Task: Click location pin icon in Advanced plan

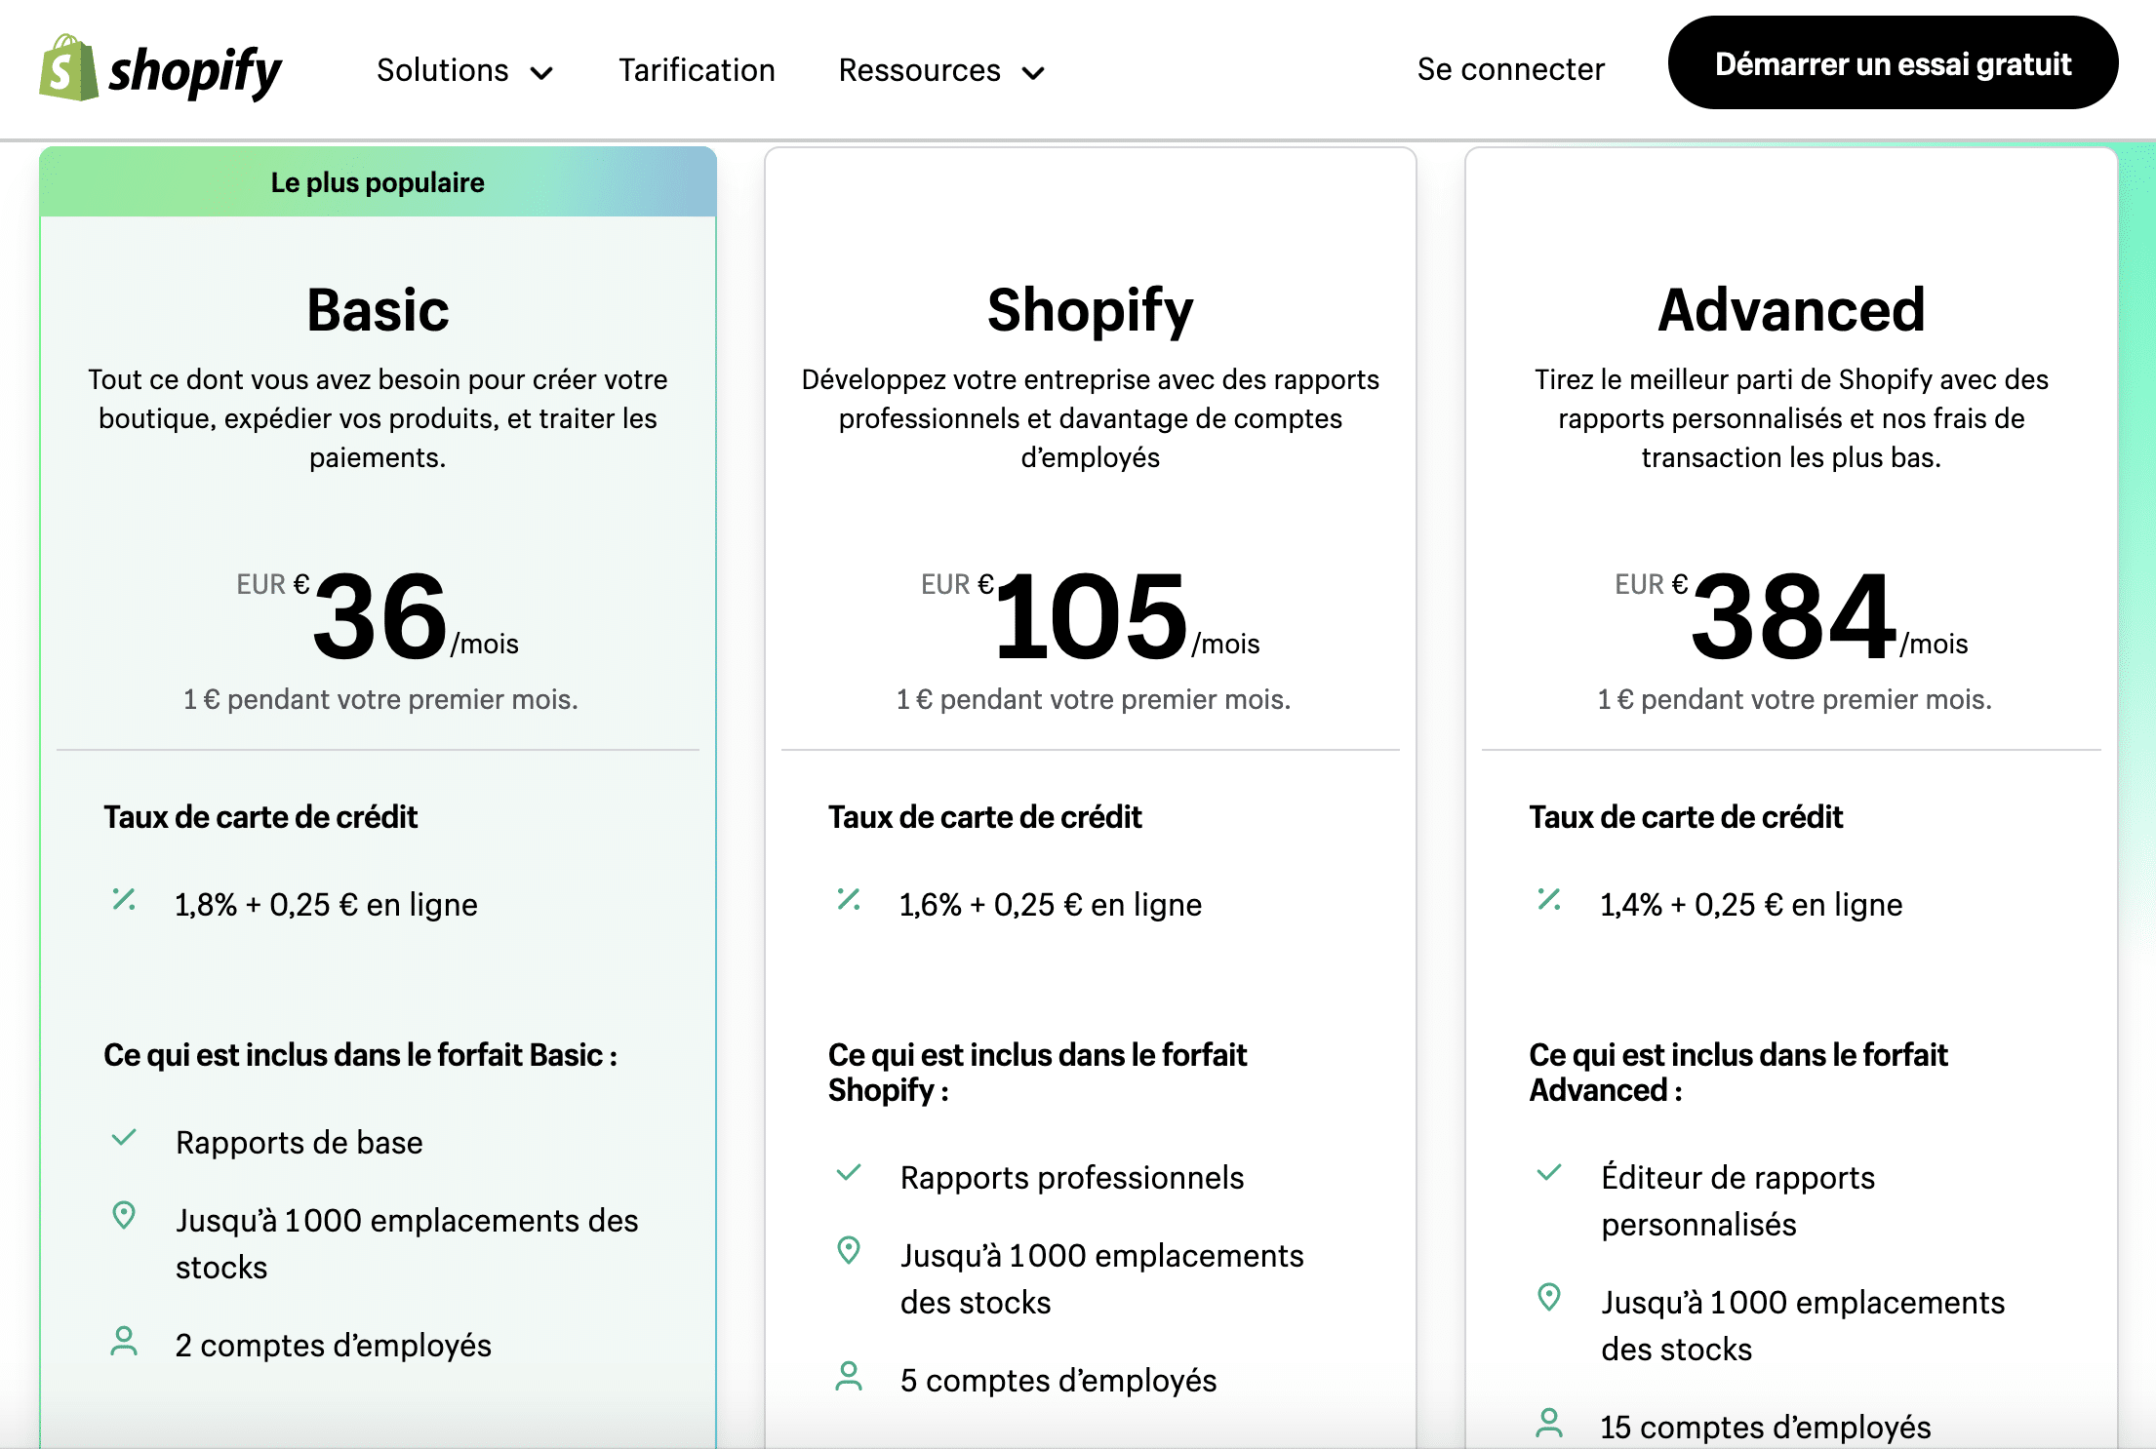Action: pos(1549,1297)
